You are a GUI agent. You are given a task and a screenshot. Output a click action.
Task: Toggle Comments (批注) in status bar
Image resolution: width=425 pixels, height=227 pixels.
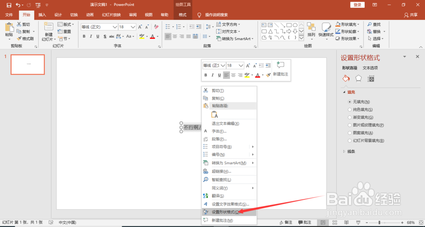(x=305, y=222)
